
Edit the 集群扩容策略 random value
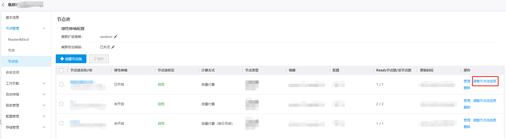tap(116, 37)
